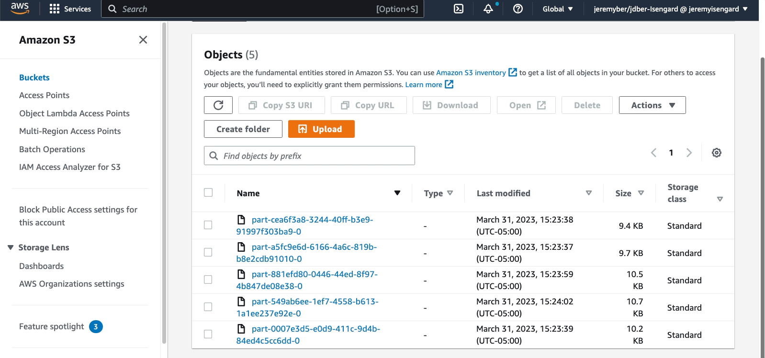765x358 pixels.
Task: Sort objects by Size column
Action: [x=641, y=193]
